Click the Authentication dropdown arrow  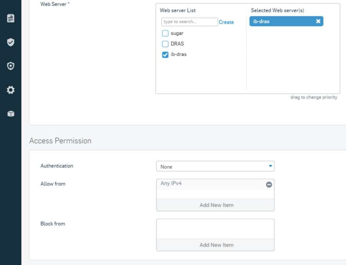point(270,166)
